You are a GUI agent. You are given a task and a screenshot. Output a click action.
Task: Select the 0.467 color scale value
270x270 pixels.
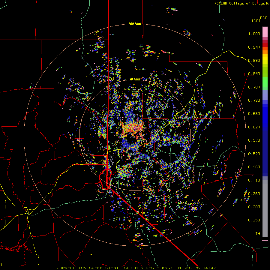pos(254,167)
